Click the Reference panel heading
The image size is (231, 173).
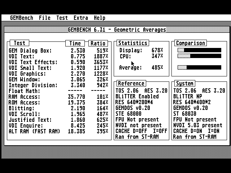pyautogui.click(x=131, y=83)
